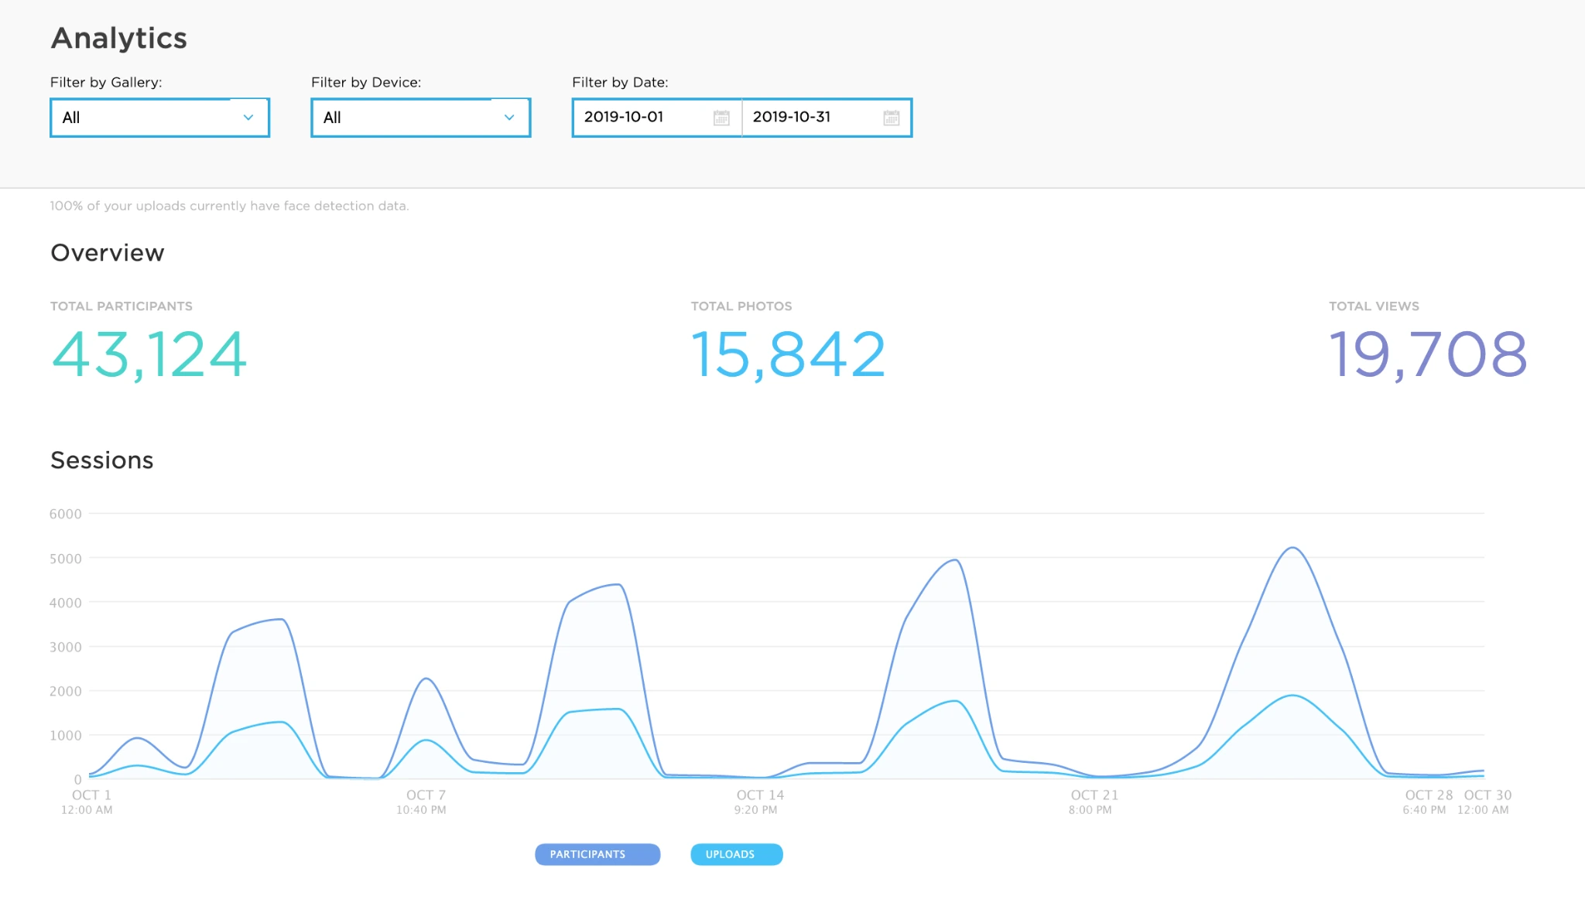Open calendar picker for end date
Viewport: 1585px width, 913px height.
click(892, 118)
